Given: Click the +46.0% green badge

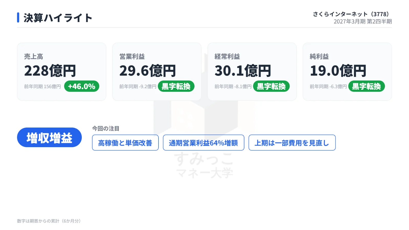Looking at the screenshot, I should [x=82, y=86].
